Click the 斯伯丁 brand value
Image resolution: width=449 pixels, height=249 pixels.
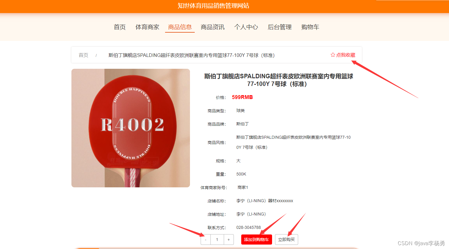[242, 124]
